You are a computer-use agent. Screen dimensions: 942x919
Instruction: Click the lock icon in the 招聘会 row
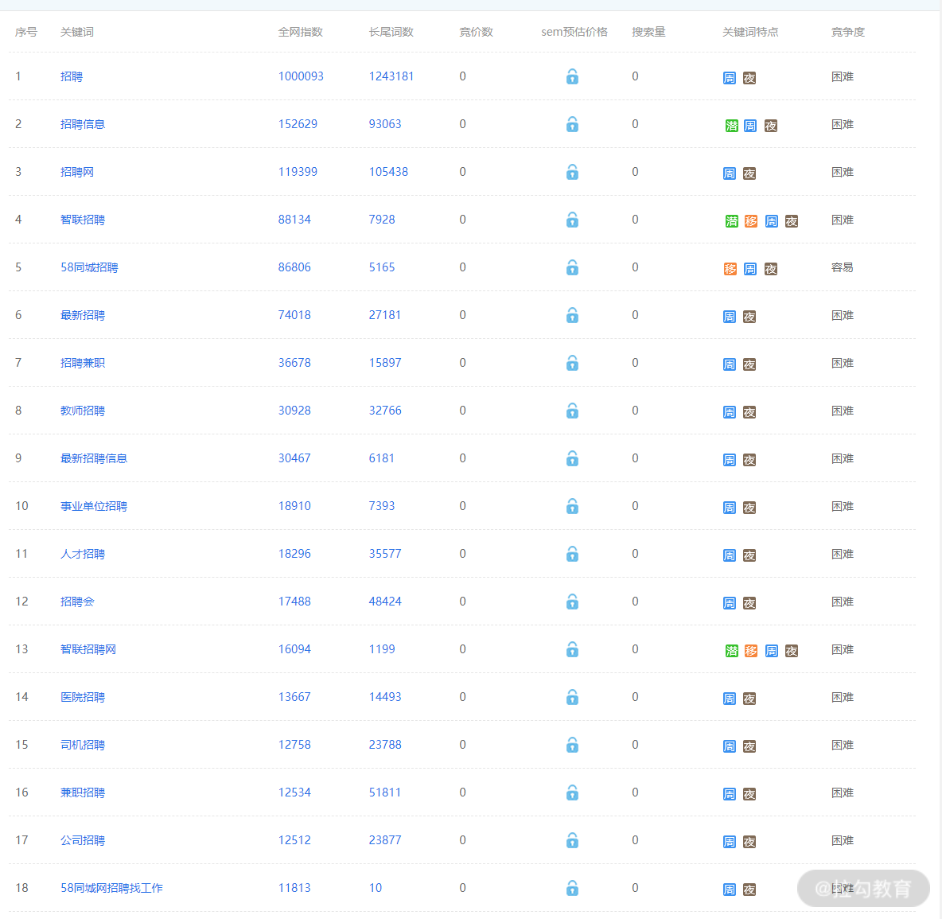tap(573, 602)
